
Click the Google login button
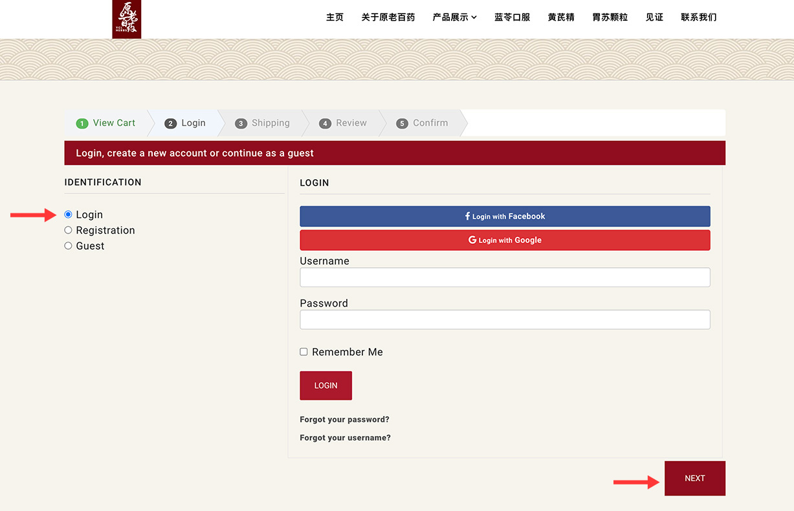tap(505, 240)
